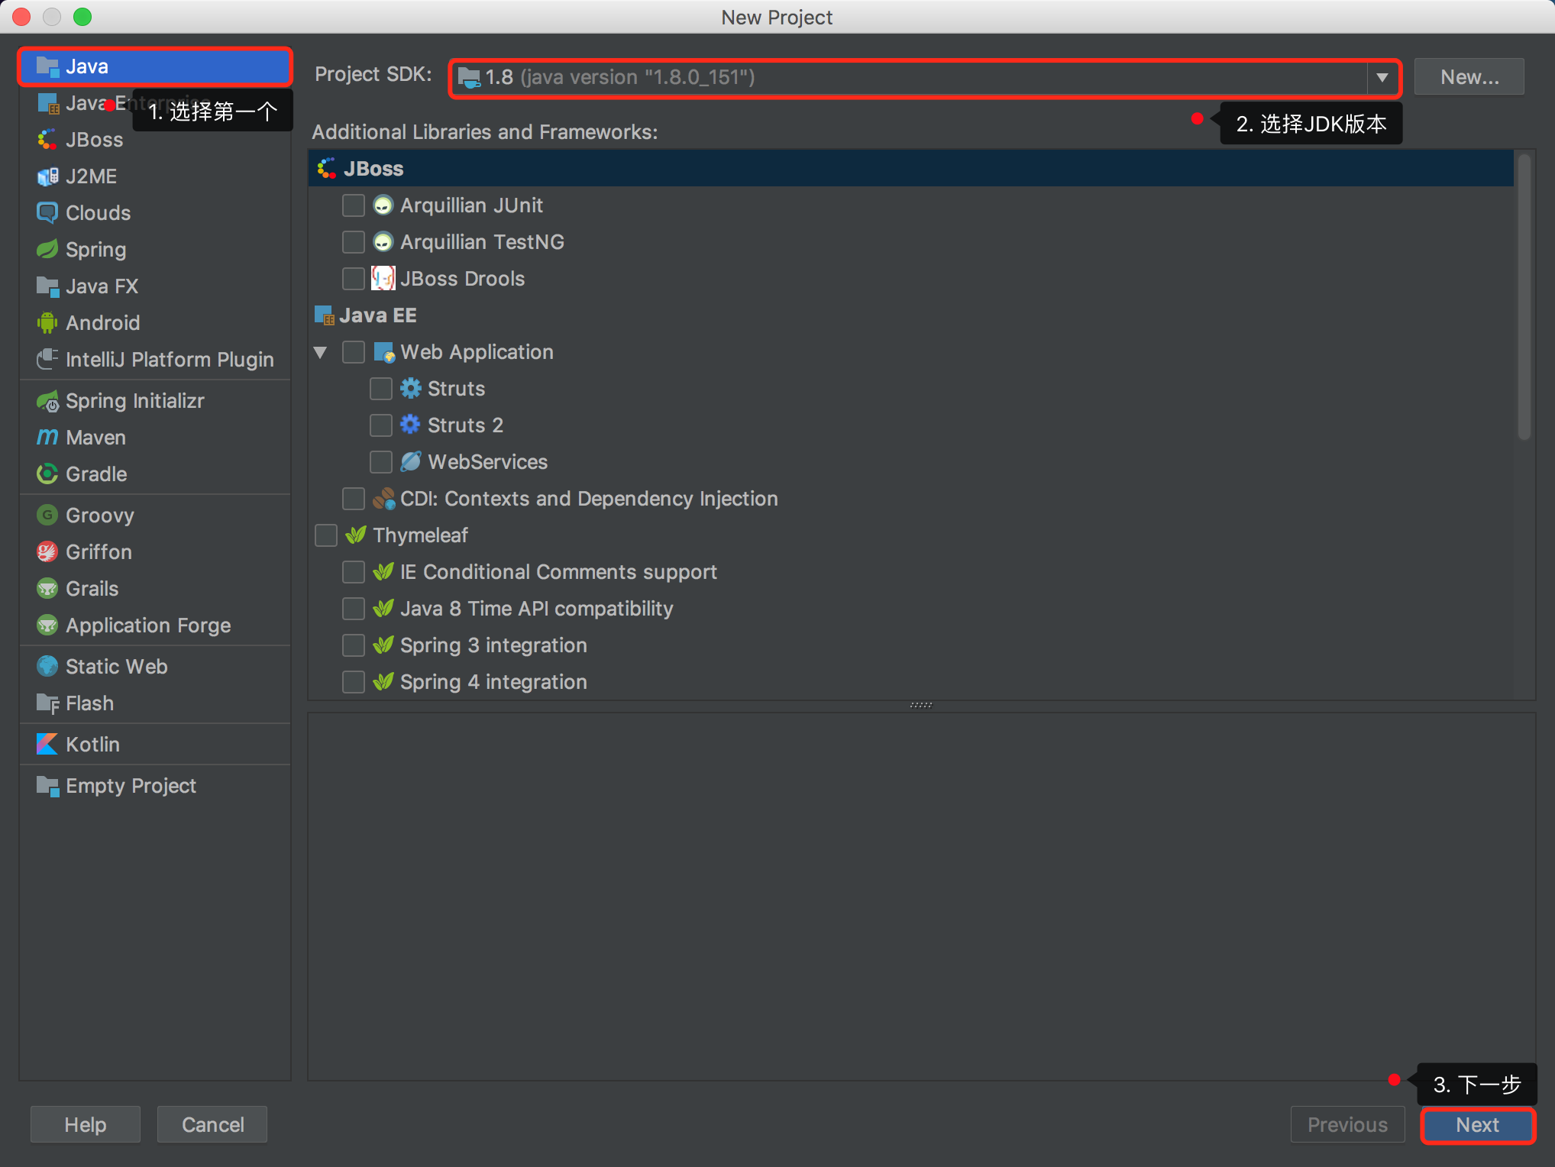Collapse the Web Application tree node
The image size is (1555, 1167).
click(x=321, y=352)
